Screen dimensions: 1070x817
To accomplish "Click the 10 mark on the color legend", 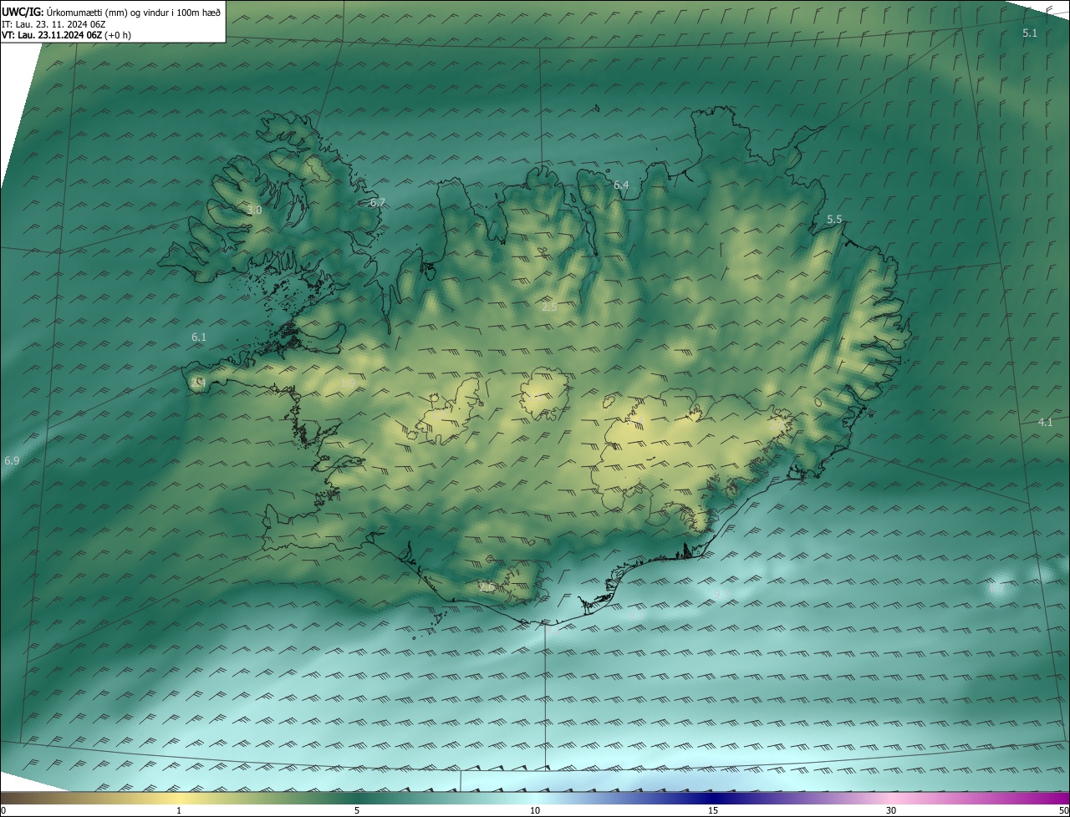I will [535, 810].
